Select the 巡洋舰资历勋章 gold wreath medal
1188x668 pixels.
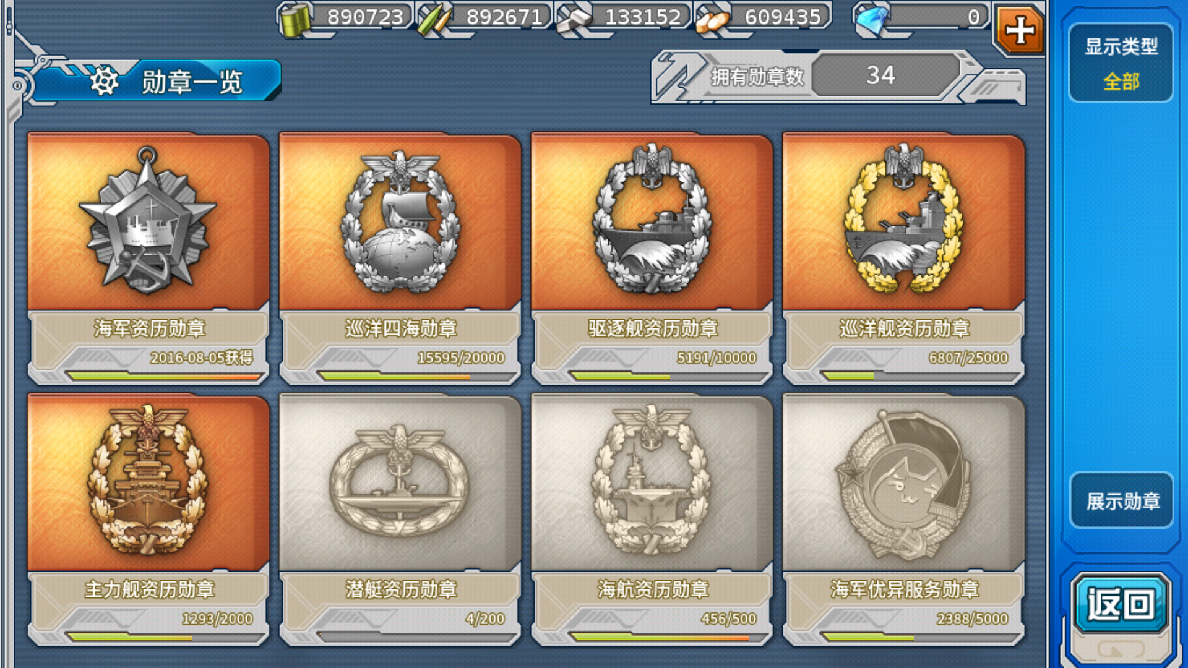click(904, 258)
